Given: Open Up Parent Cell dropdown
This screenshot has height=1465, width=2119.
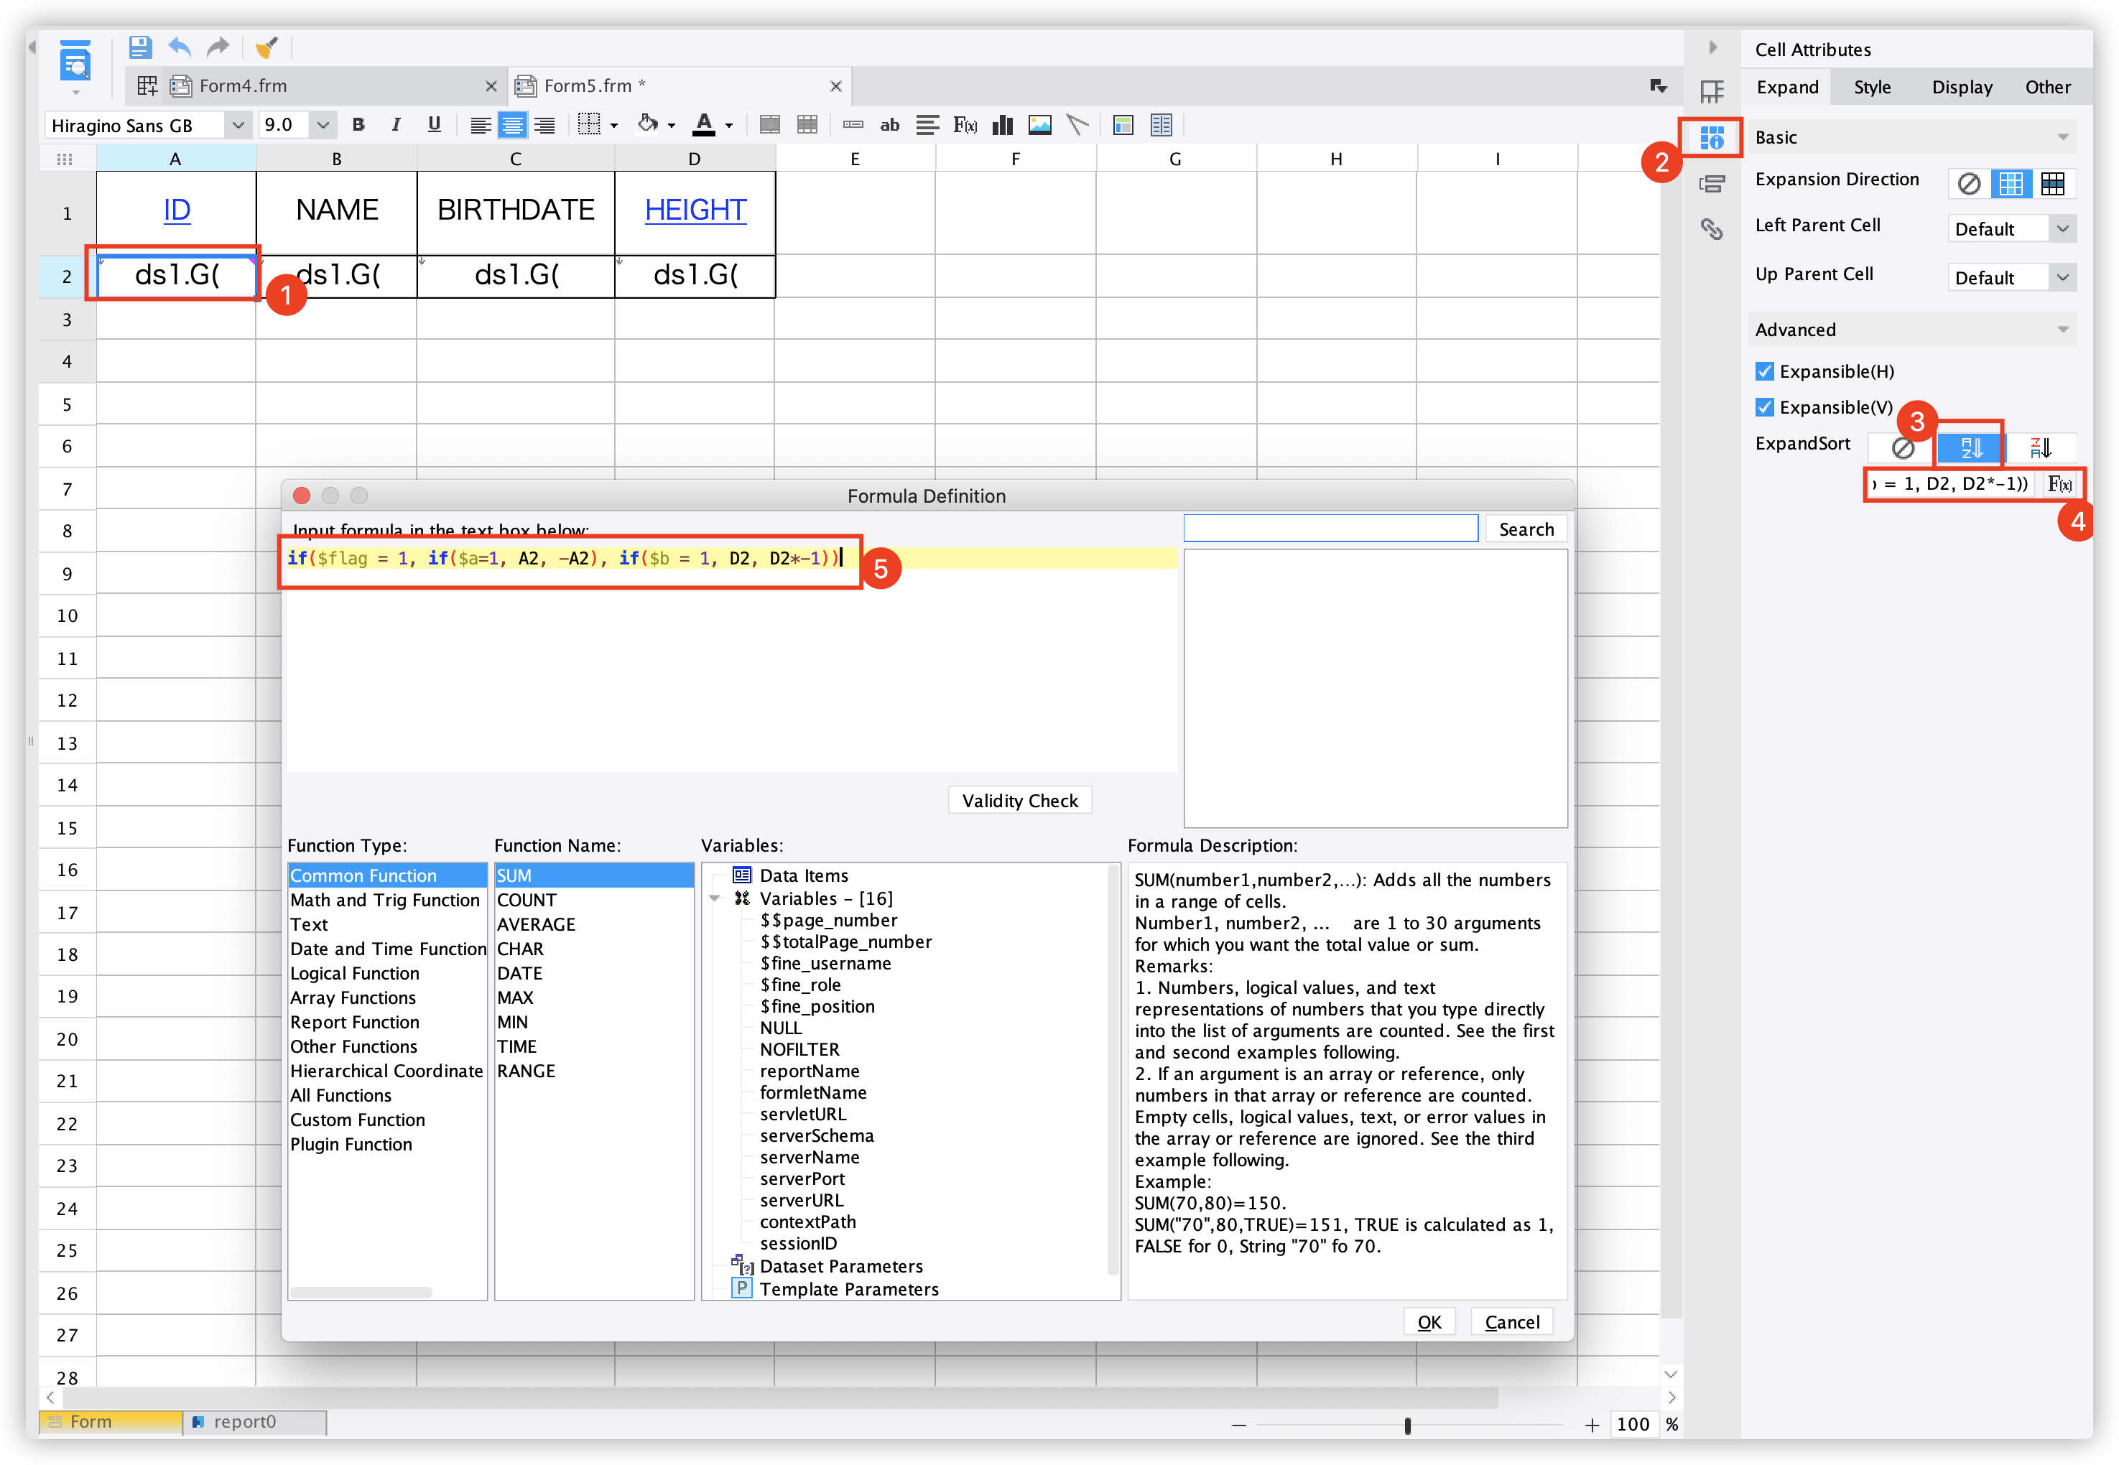Looking at the screenshot, I should pos(2062,277).
